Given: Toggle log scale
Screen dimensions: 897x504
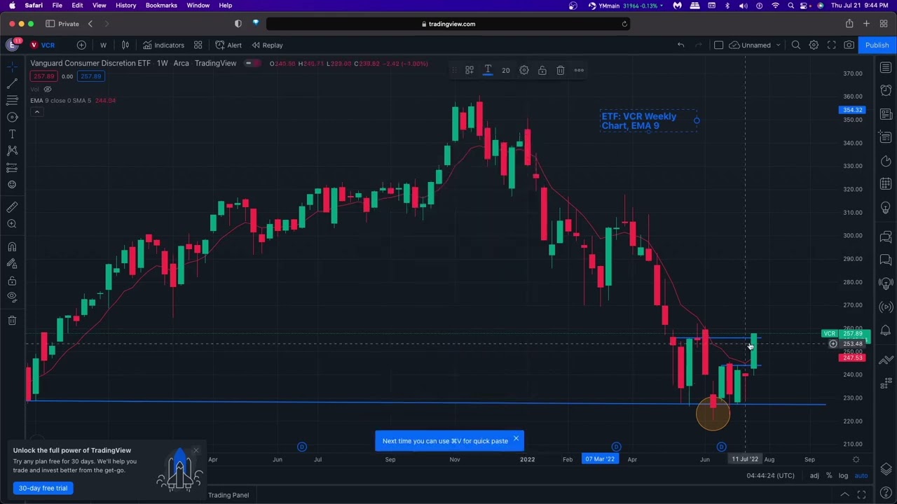Looking at the screenshot, I should point(843,476).
